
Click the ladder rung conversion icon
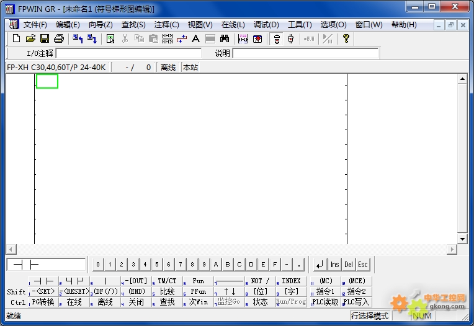pos(168,38)
